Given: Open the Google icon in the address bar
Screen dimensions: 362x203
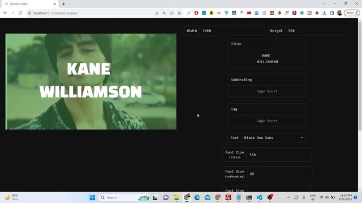Looking at the screenshot, I should click(x=157, y=13).
